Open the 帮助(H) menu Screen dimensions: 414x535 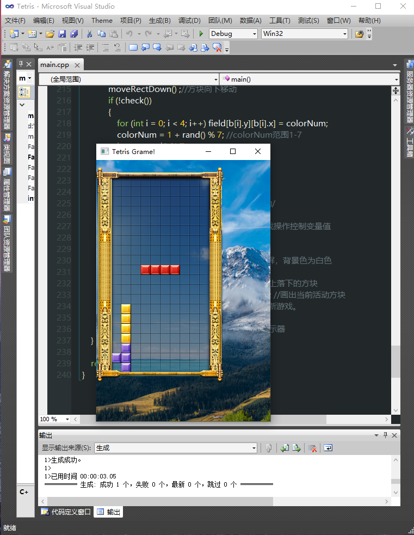click(x=369, y=21)
